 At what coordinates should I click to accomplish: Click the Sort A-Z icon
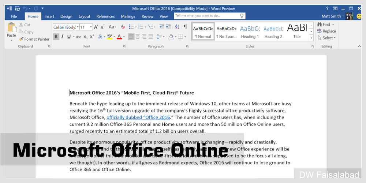pos(177,27)
